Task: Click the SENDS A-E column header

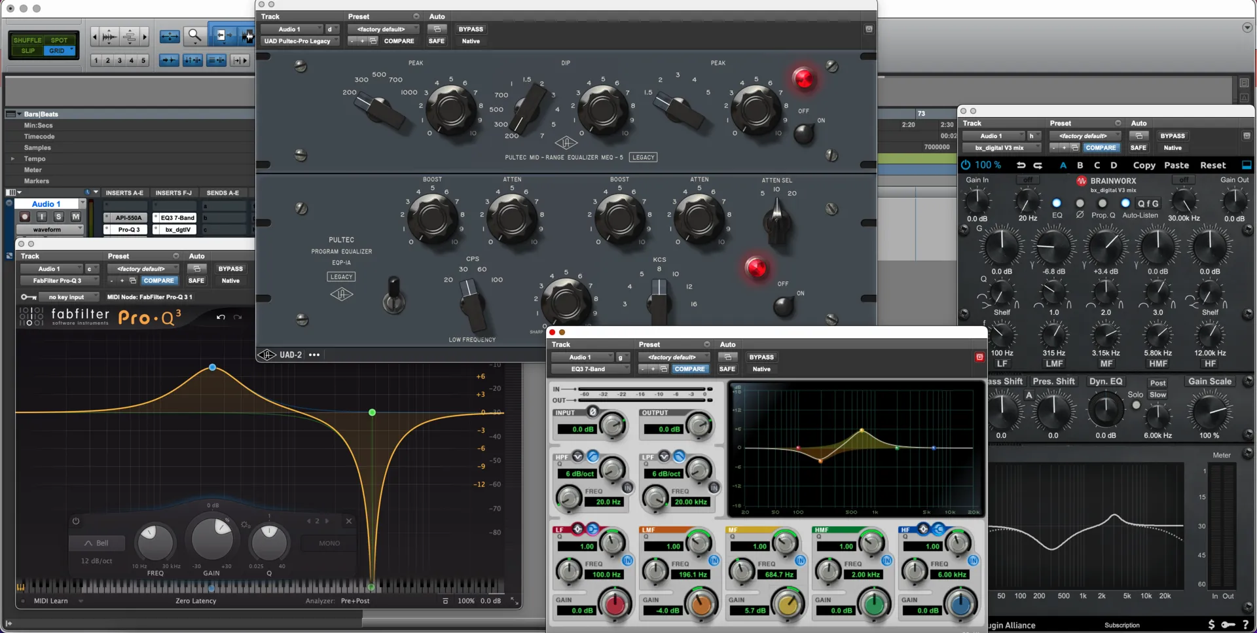Action: (223, 193)
